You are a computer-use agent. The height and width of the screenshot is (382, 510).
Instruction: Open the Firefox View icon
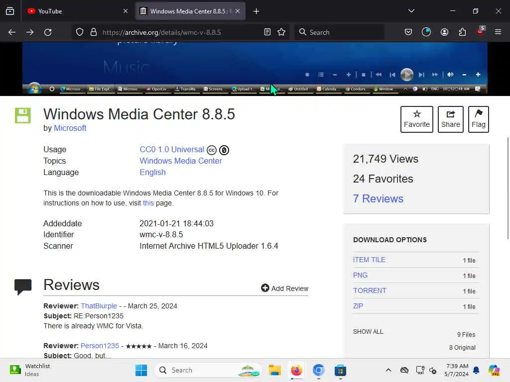click(10, 11)
